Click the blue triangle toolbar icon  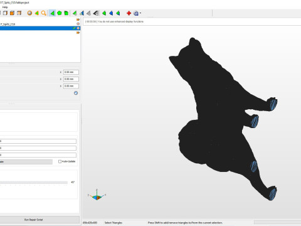click(x=111, y=13)
